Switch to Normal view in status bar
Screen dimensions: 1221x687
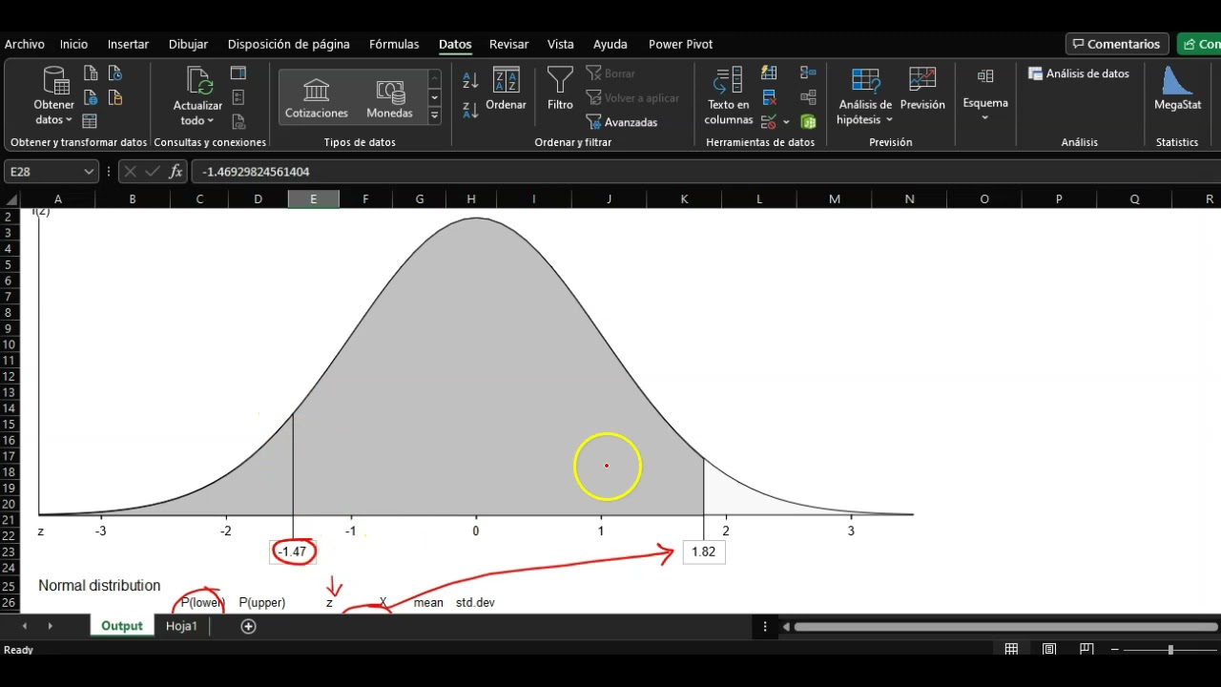[1011, 649]
